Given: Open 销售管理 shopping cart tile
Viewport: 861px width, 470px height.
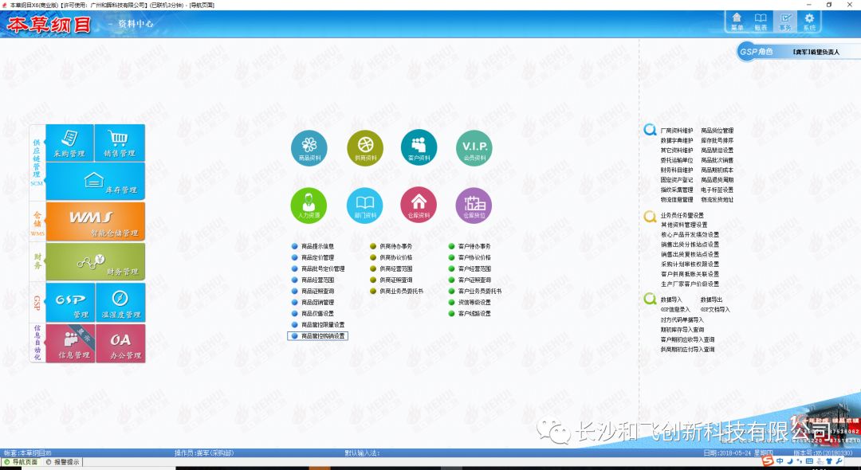Looking at the screenshot, I should click(x=120, y=143).
